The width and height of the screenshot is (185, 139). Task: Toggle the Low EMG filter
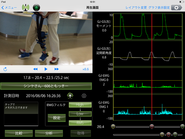[80, 114]
